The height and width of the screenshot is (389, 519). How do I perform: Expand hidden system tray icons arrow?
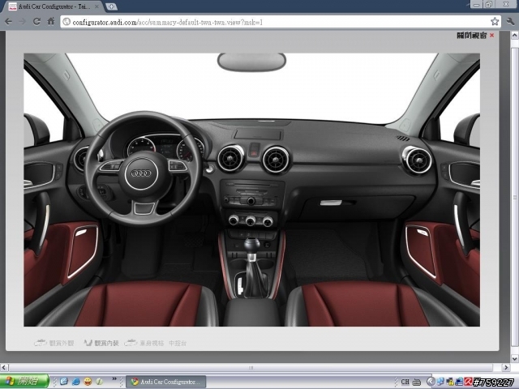[x=431, y=382]
